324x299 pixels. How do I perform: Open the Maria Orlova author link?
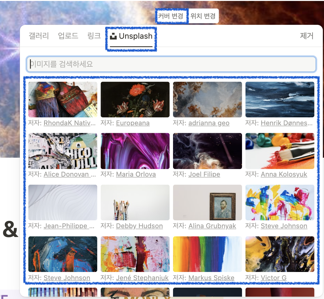click(x=136, y=174)
